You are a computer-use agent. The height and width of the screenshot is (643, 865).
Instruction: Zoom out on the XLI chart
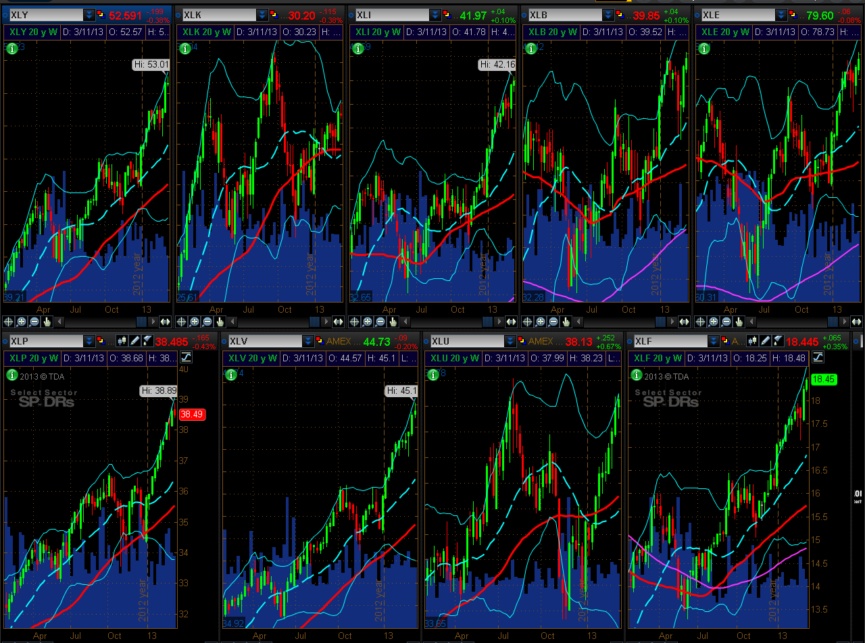[380, 321]
